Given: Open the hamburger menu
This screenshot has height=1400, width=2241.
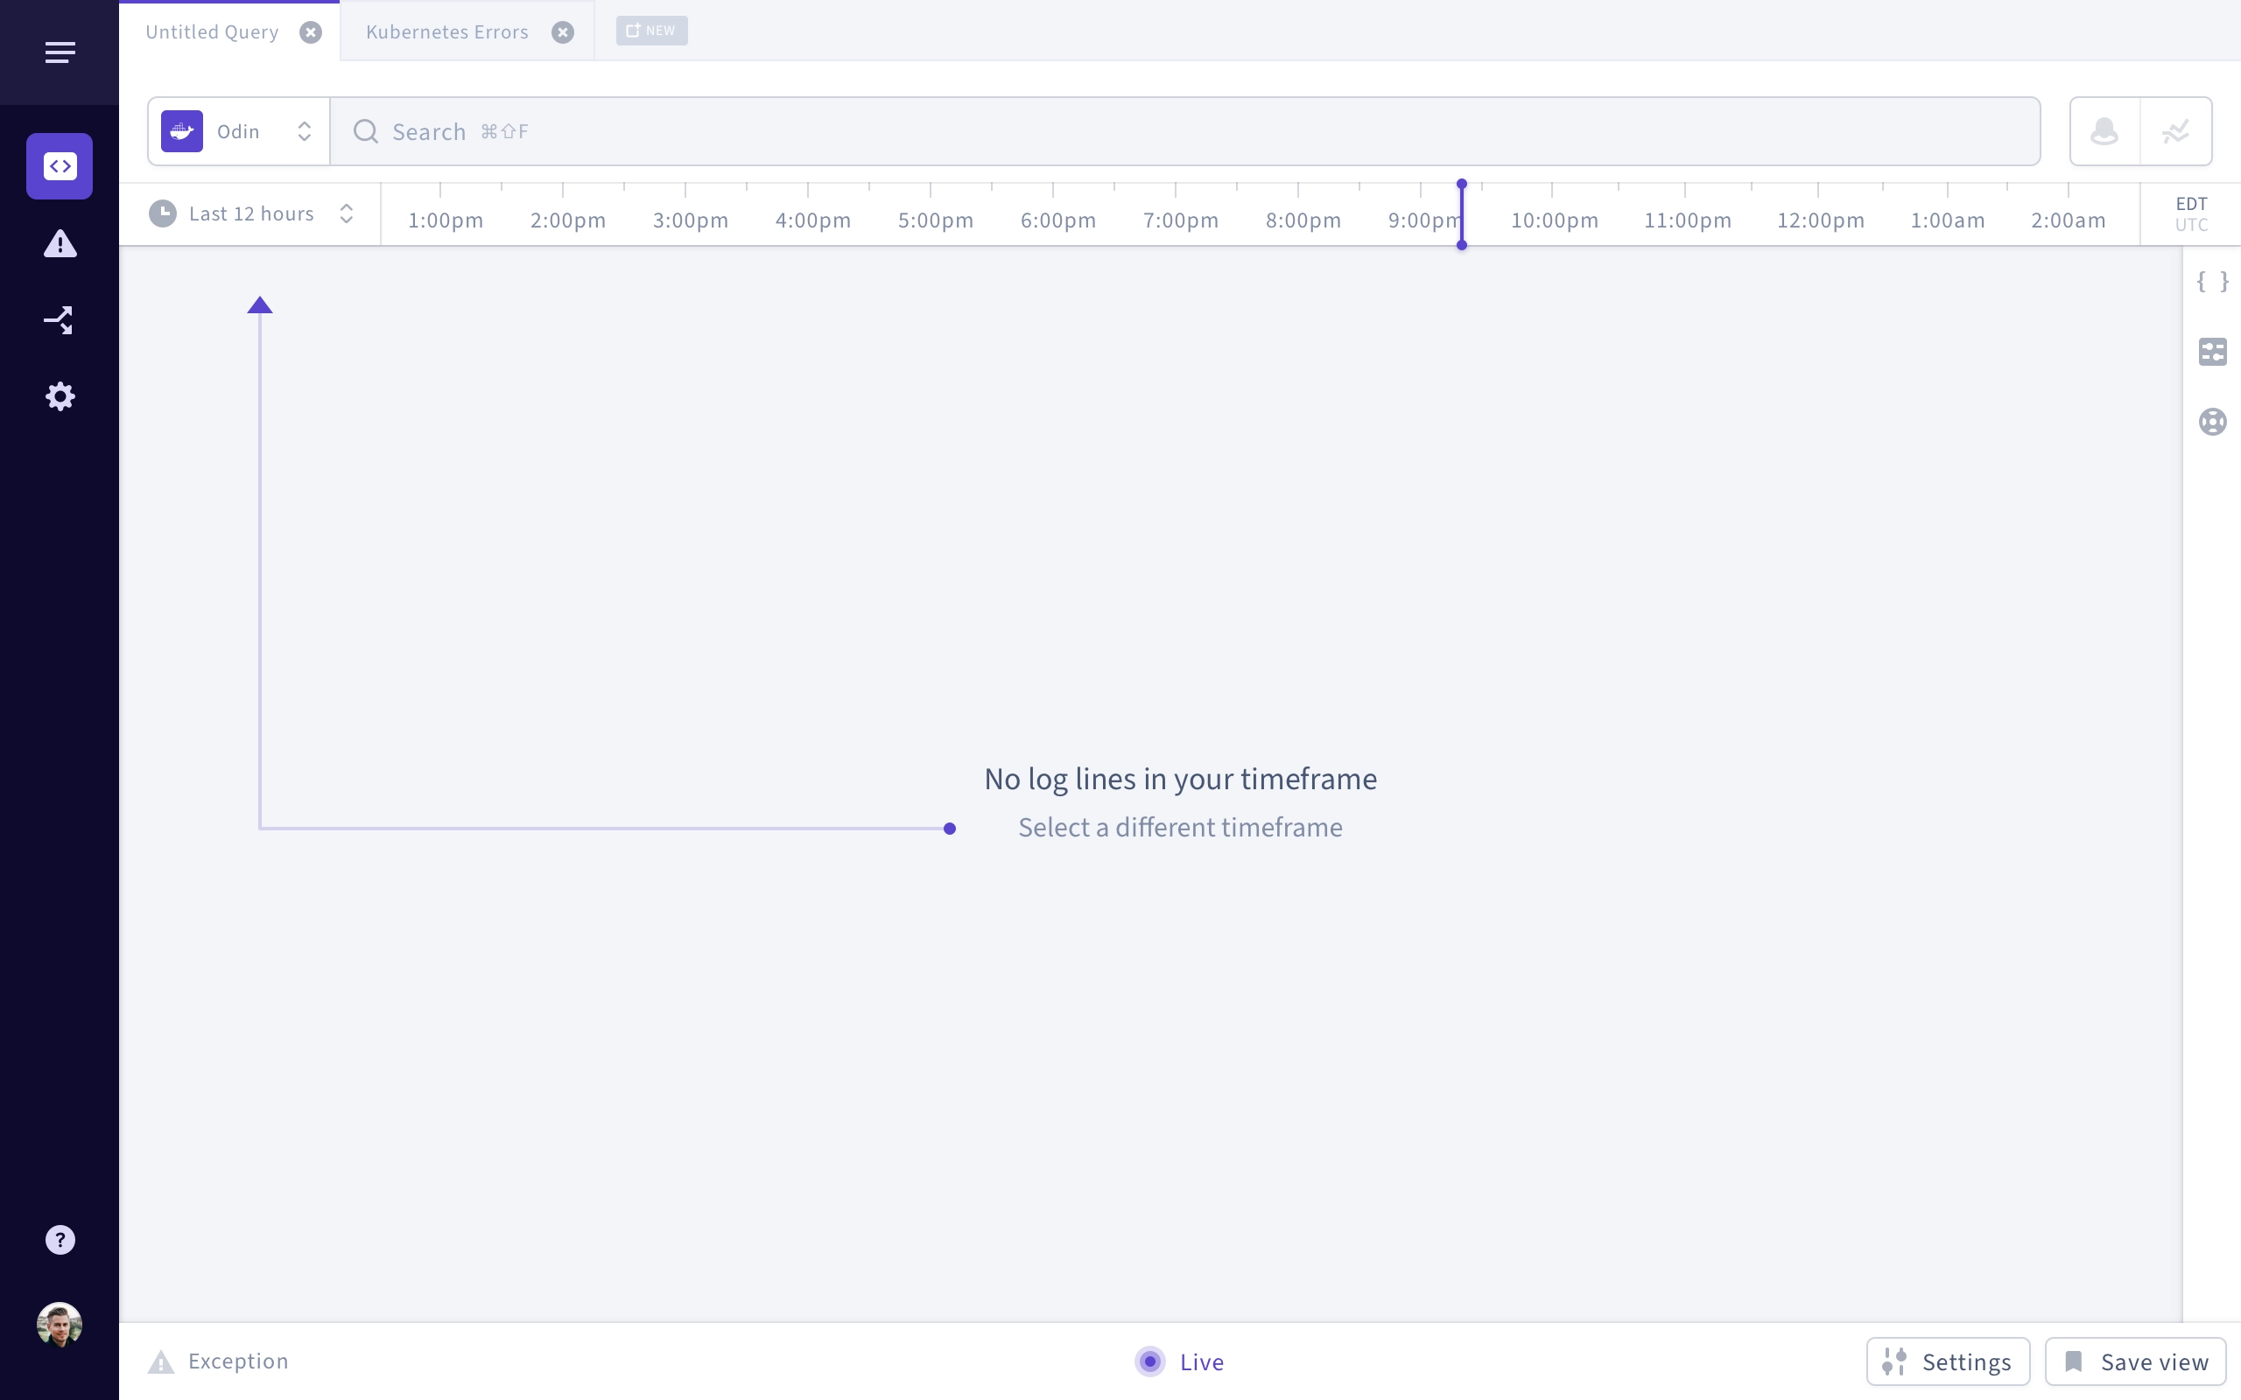Looking at the screenshot, I should pos(60,52).
